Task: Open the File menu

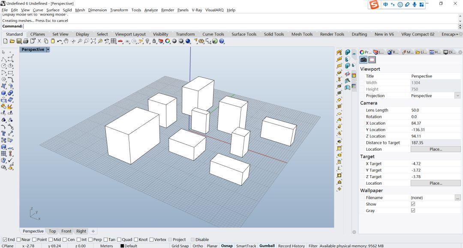Action: [x=5, y=10]
